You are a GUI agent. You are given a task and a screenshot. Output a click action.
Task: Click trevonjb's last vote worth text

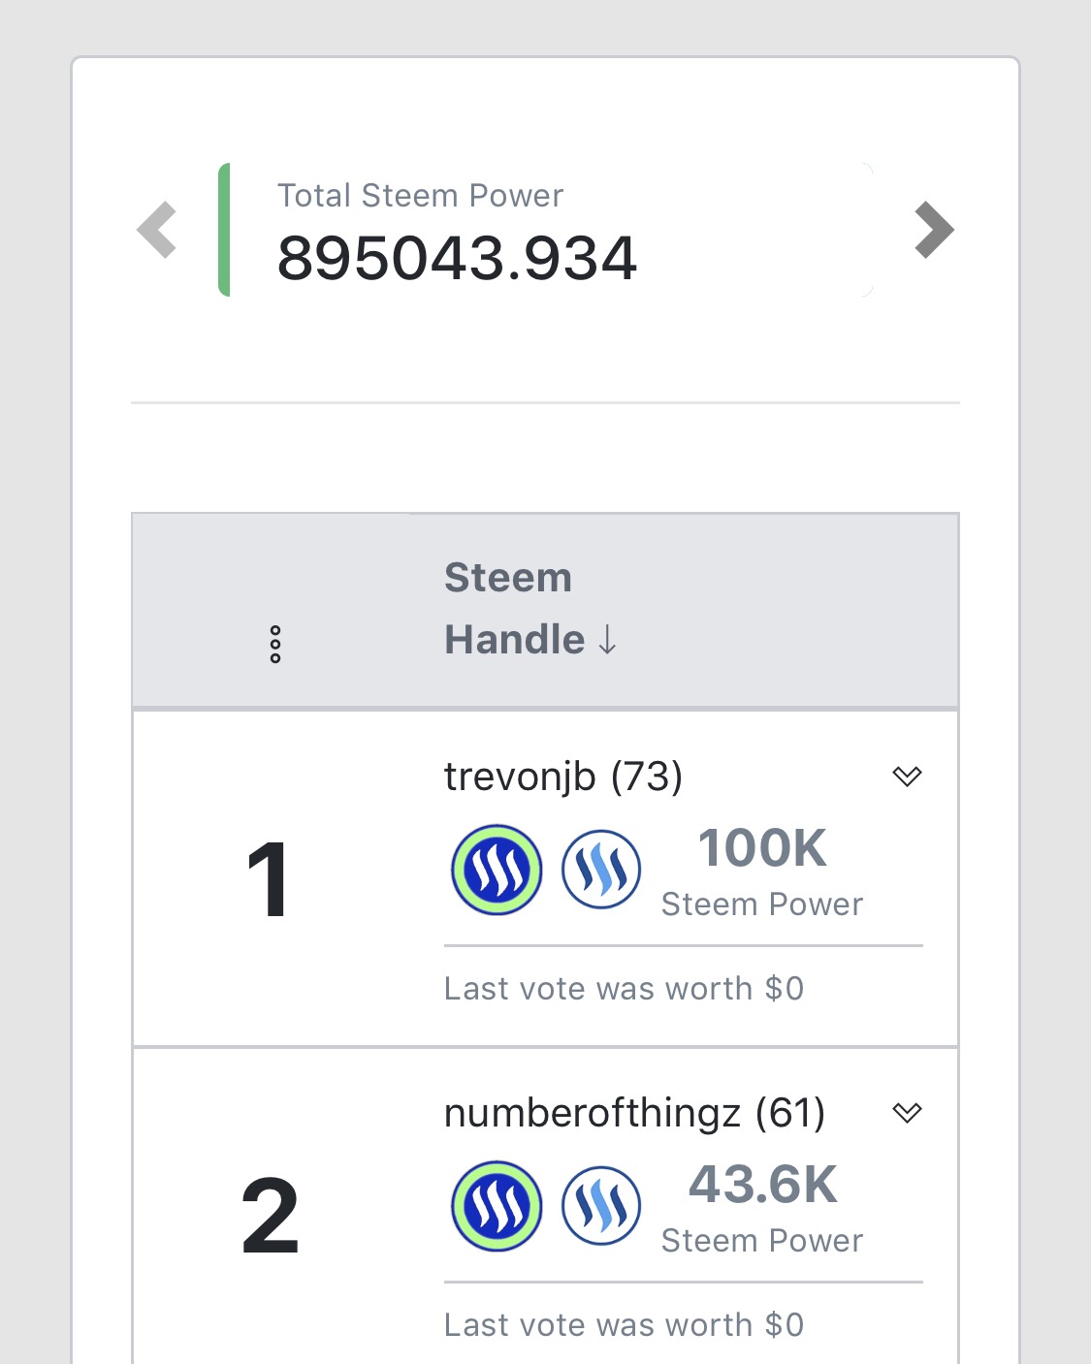click(x=624, y=988)
